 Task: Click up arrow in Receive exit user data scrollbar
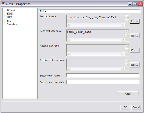(x=127, y=61)
